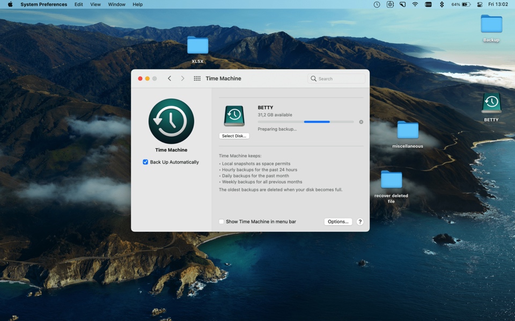Open the Wi-Fi status icon
This screenshot has width=515, height=321.
click(415, 4)
